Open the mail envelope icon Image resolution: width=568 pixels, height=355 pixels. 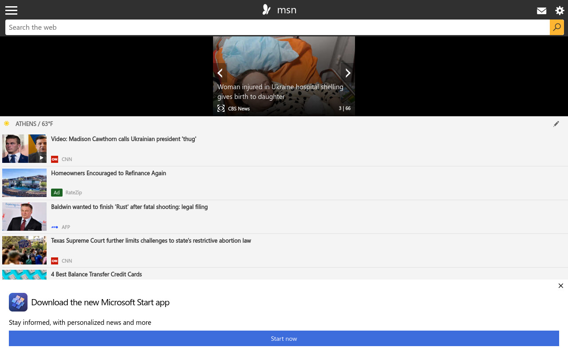pos(541,11)
